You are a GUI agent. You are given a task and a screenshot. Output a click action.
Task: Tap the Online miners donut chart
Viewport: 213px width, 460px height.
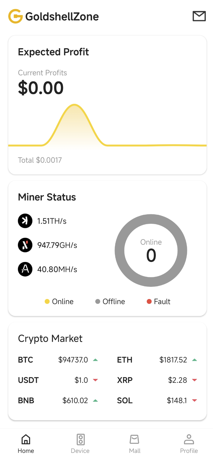[151, 251]
